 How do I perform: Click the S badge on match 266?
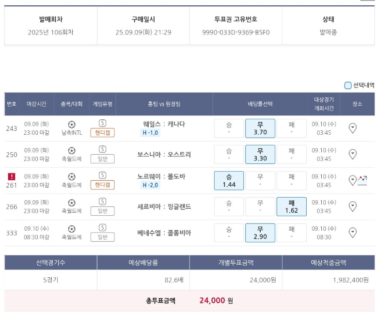(102, 201)
